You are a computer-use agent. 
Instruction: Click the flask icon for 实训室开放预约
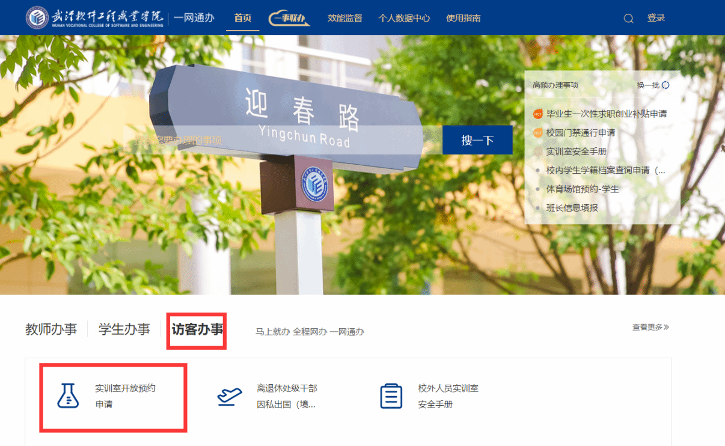tap(68, 396)
